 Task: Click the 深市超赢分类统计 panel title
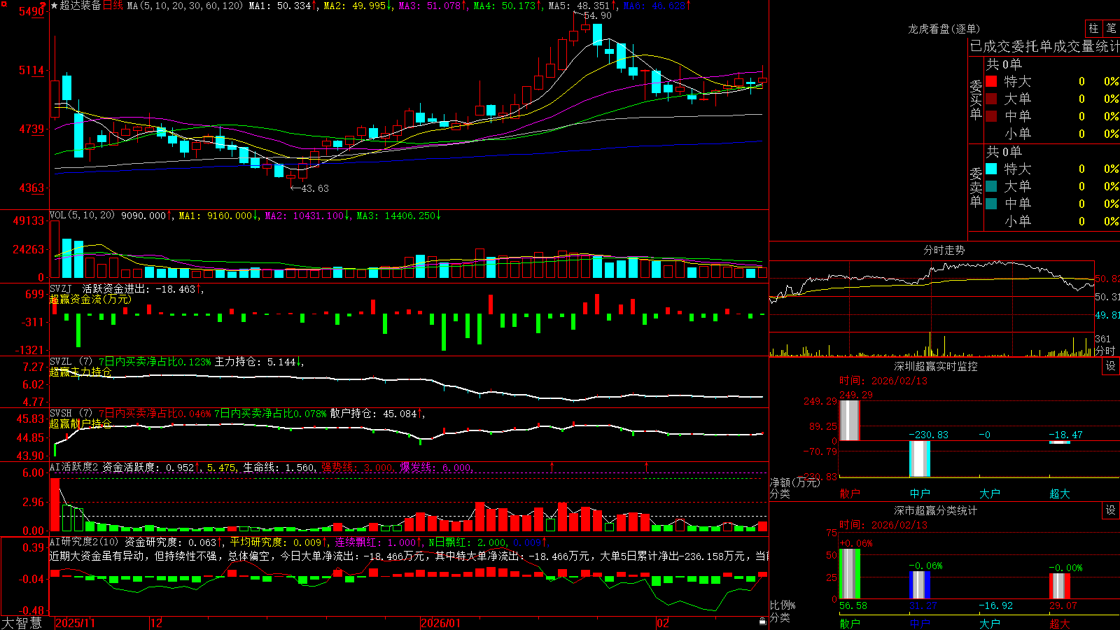click(x=935, y=510)
